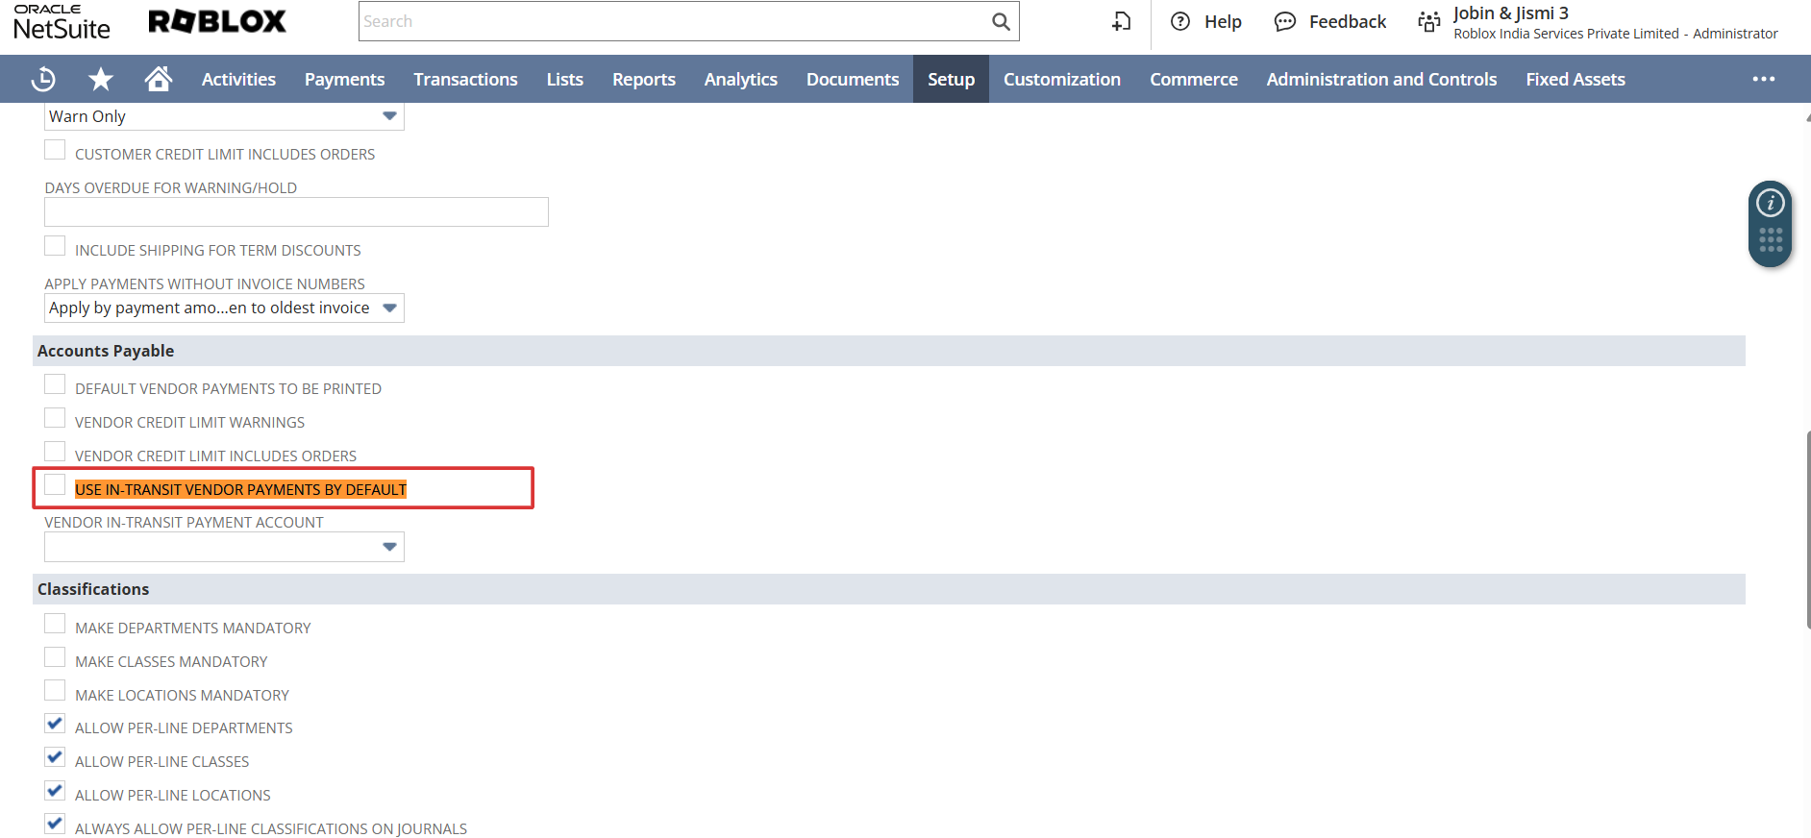1811x838 pixels.
Task: Click the Shortcuts star icon
Action: tap(100, 79)
